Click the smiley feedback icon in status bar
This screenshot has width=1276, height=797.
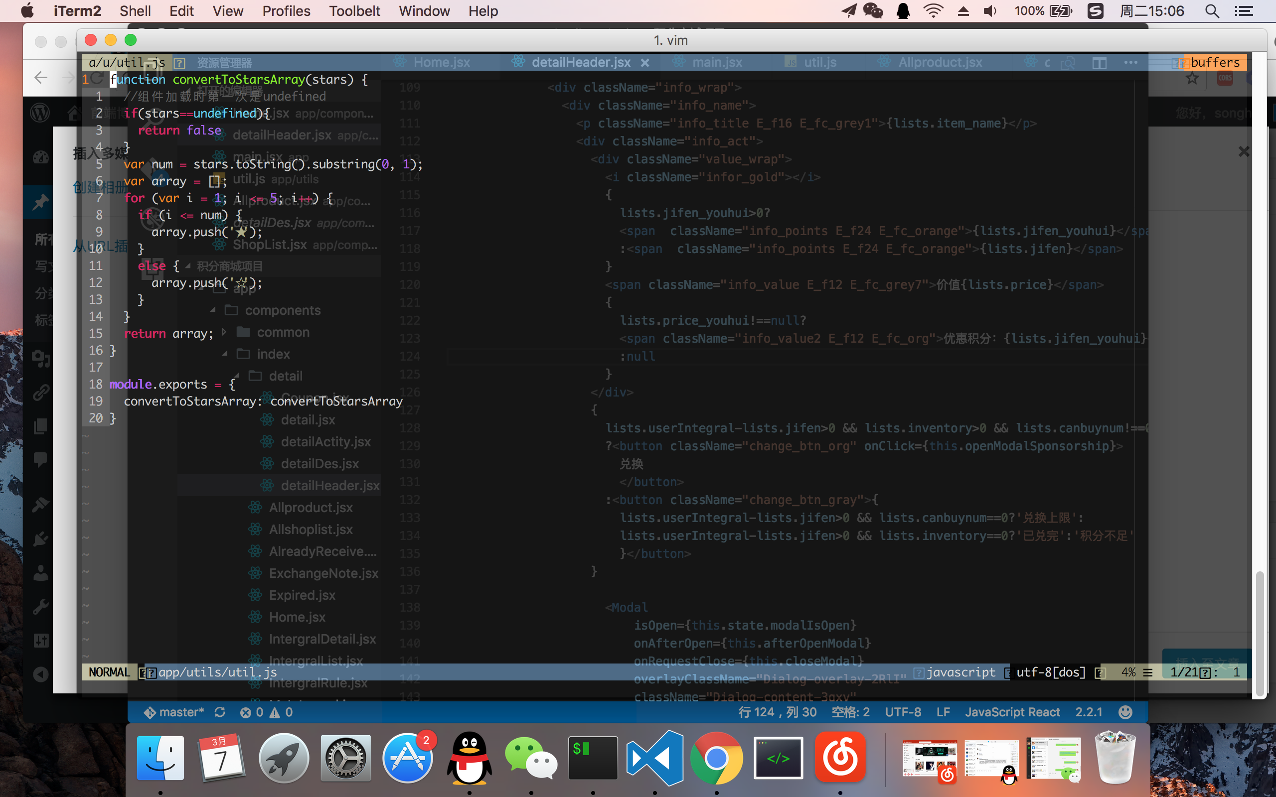coord(1124,712)
